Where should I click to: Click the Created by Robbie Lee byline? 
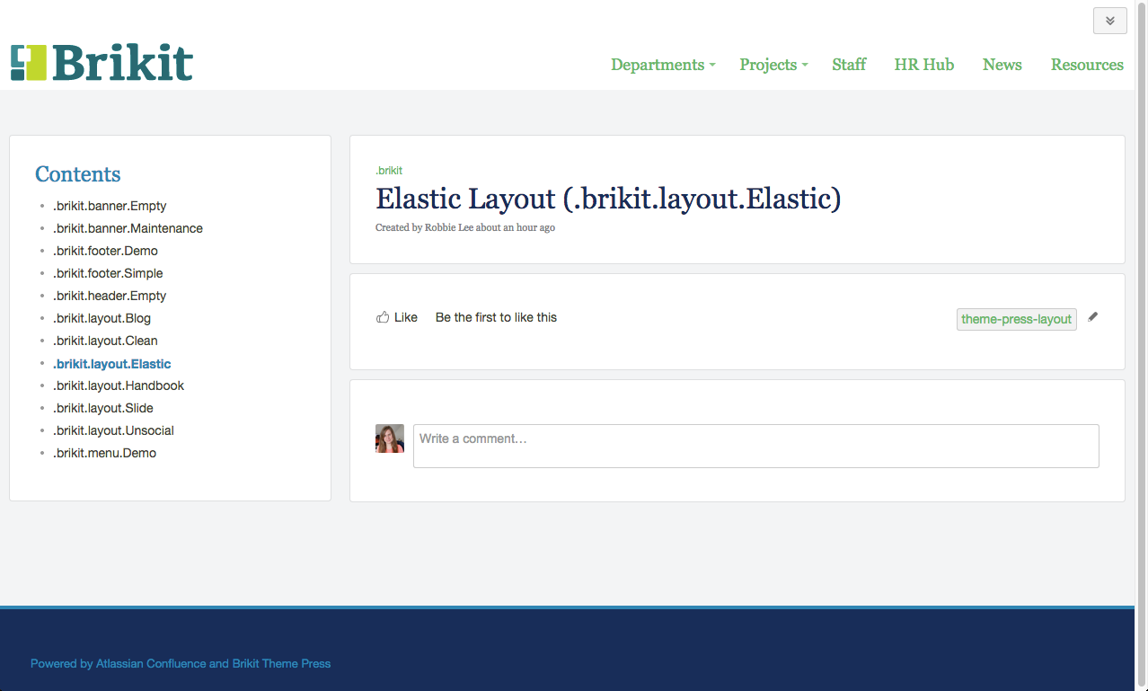(465, 228)
